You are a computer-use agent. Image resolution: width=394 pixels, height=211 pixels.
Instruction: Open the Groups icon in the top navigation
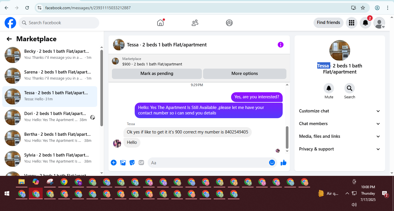[229, 23]
